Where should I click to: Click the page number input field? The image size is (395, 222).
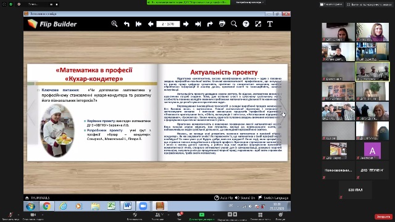pos(168,24)
